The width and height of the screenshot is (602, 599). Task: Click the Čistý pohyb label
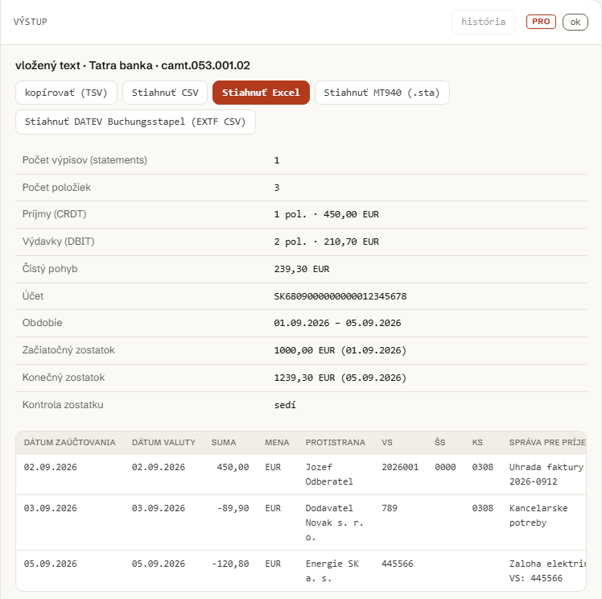(50, 269)
